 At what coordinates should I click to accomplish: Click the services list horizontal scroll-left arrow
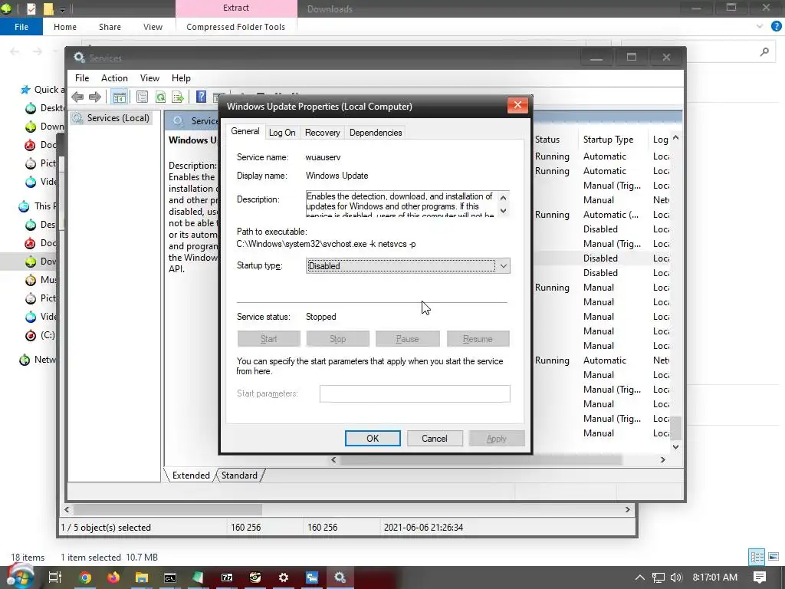click(334, 460)
